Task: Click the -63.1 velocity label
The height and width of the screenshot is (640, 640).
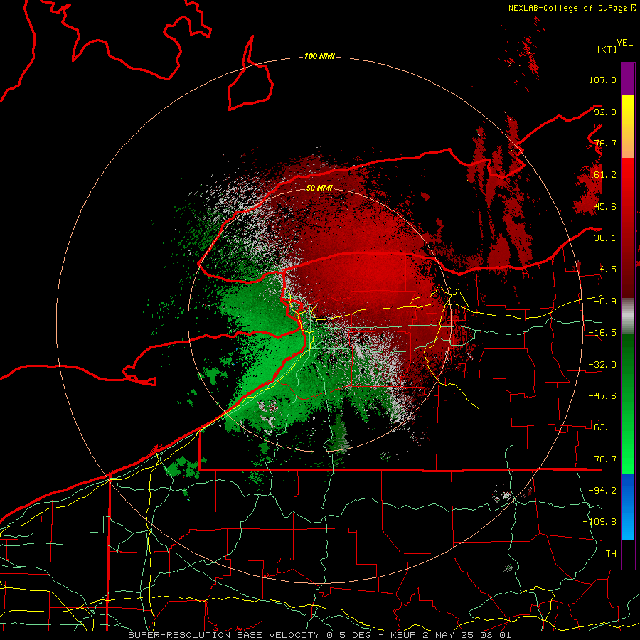Action: [x=602, y=427]
